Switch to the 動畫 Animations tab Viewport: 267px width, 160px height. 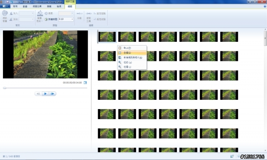[25, 6]
